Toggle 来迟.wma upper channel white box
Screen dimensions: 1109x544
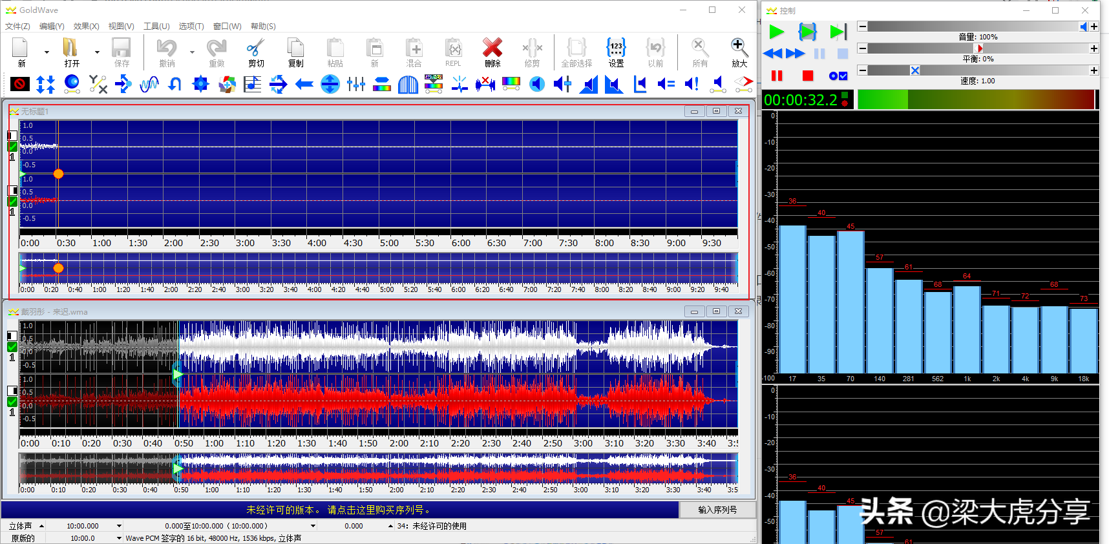[12, 336]
